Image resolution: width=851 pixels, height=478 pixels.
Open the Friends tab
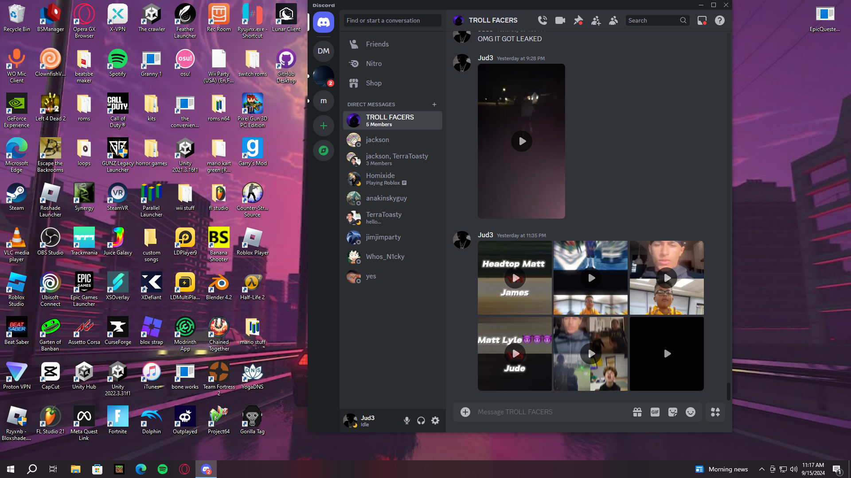point(377,44)
